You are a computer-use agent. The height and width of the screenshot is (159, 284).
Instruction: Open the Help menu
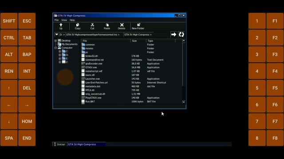[72, 20]
